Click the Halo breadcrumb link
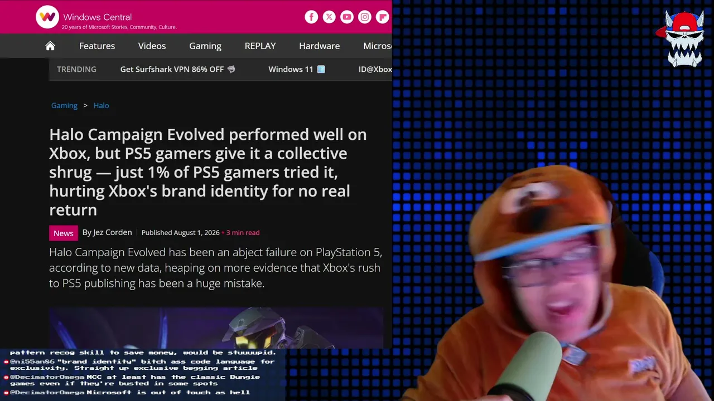Viewport: 714px width, 401px height. [101, 105]
